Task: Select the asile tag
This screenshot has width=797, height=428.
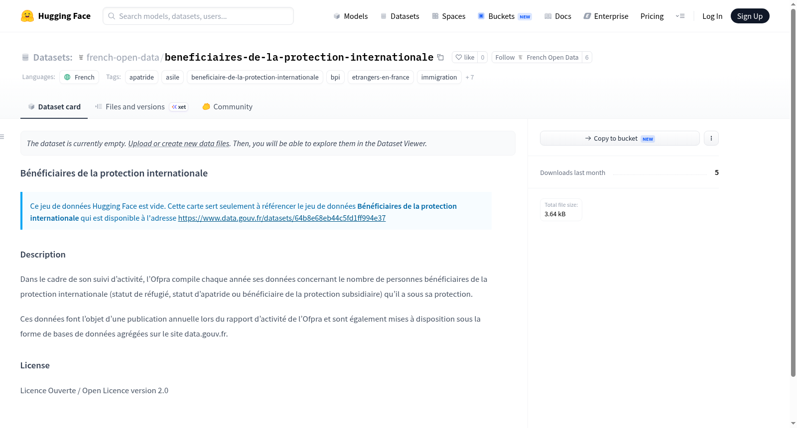Action: (172, 77)
